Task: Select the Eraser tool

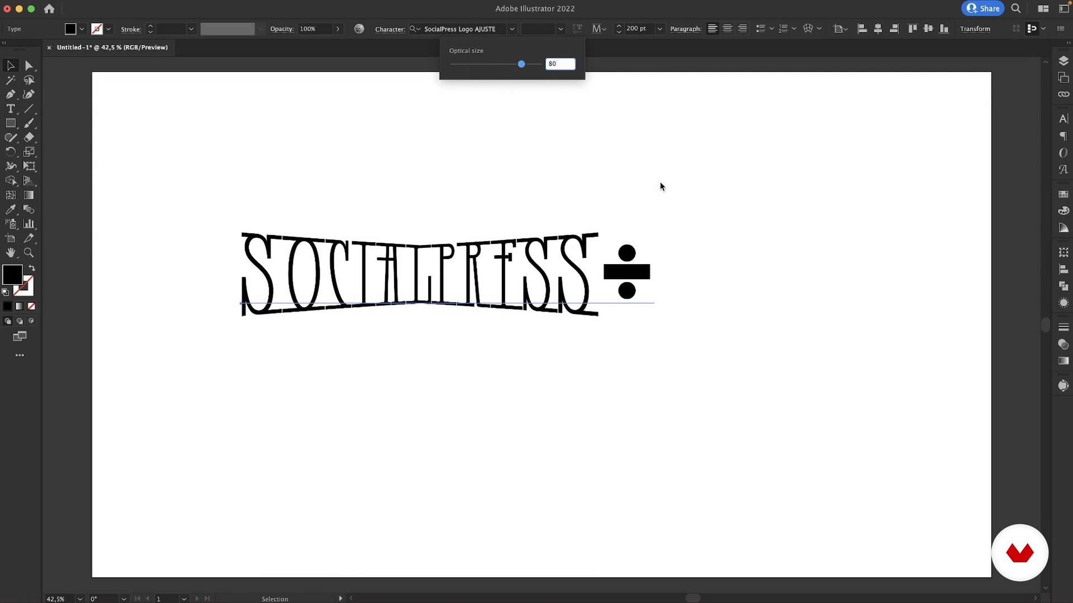Action: tap(29, 137)
